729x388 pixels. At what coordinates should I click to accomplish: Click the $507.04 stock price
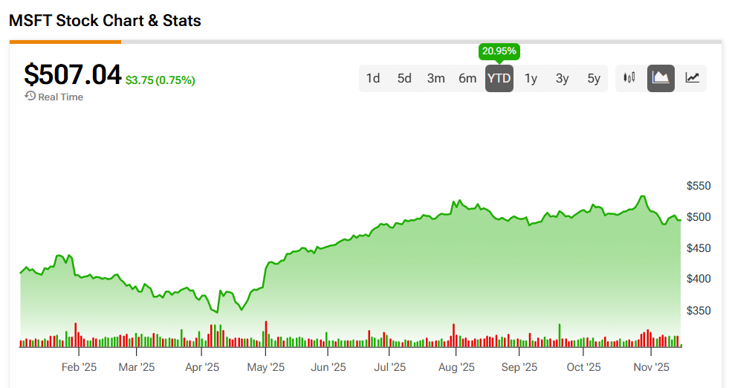[72, 75]
